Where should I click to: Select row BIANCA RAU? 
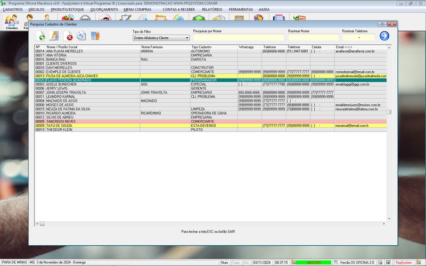coord(210,60)
